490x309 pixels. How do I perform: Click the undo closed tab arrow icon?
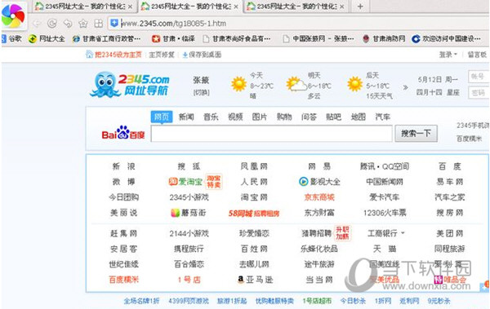tap(68, 24)
